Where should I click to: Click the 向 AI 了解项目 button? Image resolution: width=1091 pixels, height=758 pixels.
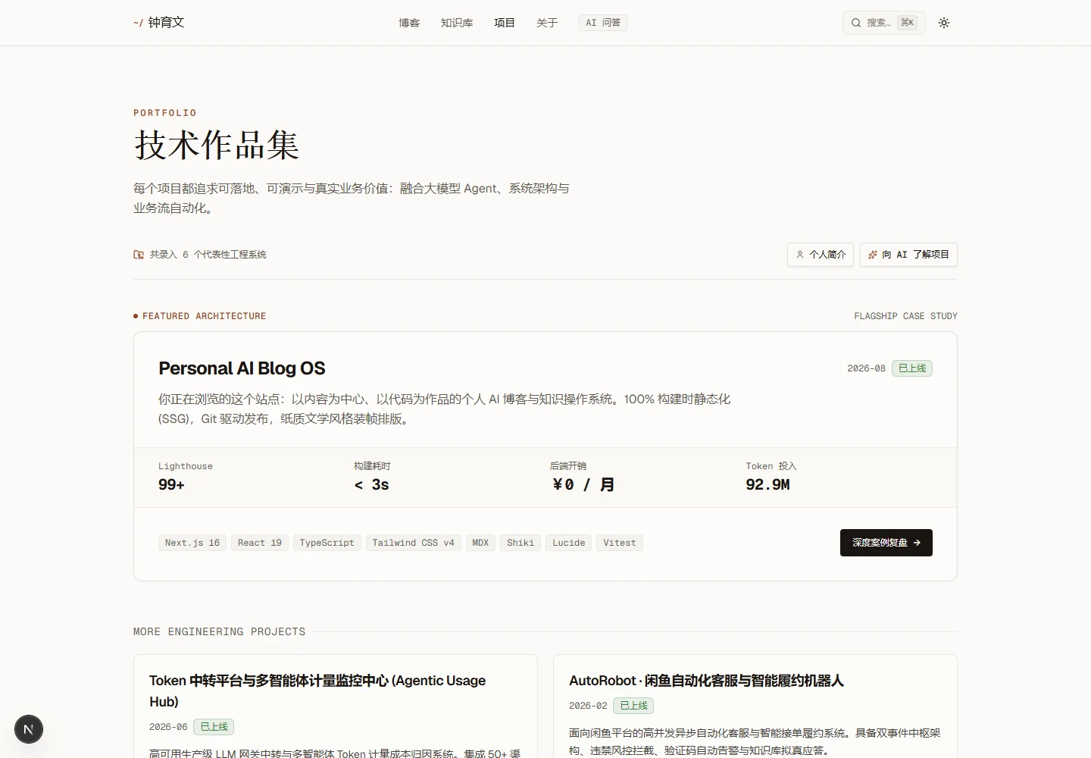pos(908,255)
